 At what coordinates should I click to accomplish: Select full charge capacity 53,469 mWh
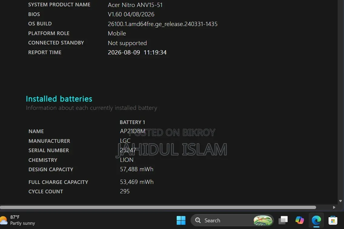[137, 182]
